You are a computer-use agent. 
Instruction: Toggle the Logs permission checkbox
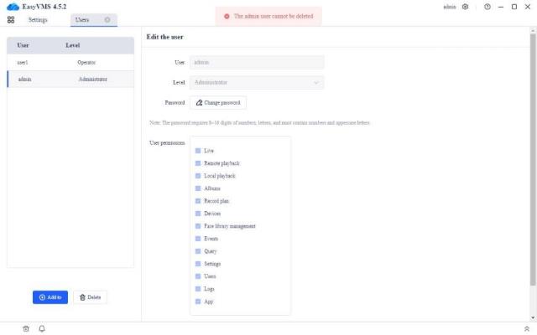click(x=198, y=289)
